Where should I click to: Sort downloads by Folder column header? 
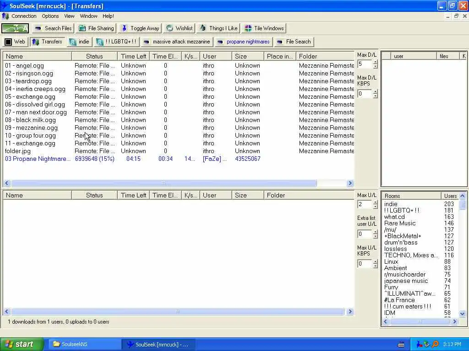(x=325, y=56)
